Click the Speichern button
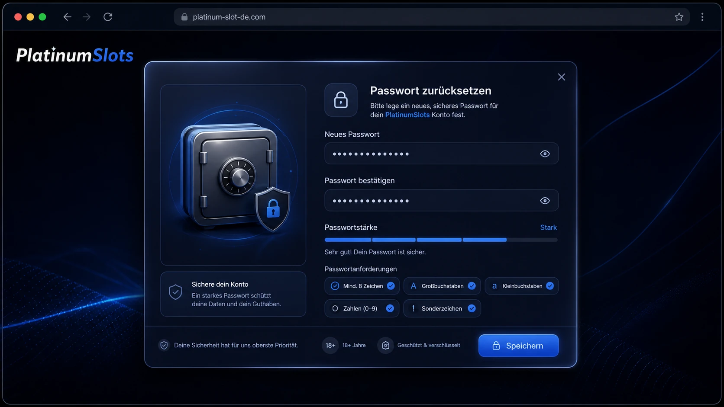Image resolution: width=724 pixels, height=407 pixels. 518,346
